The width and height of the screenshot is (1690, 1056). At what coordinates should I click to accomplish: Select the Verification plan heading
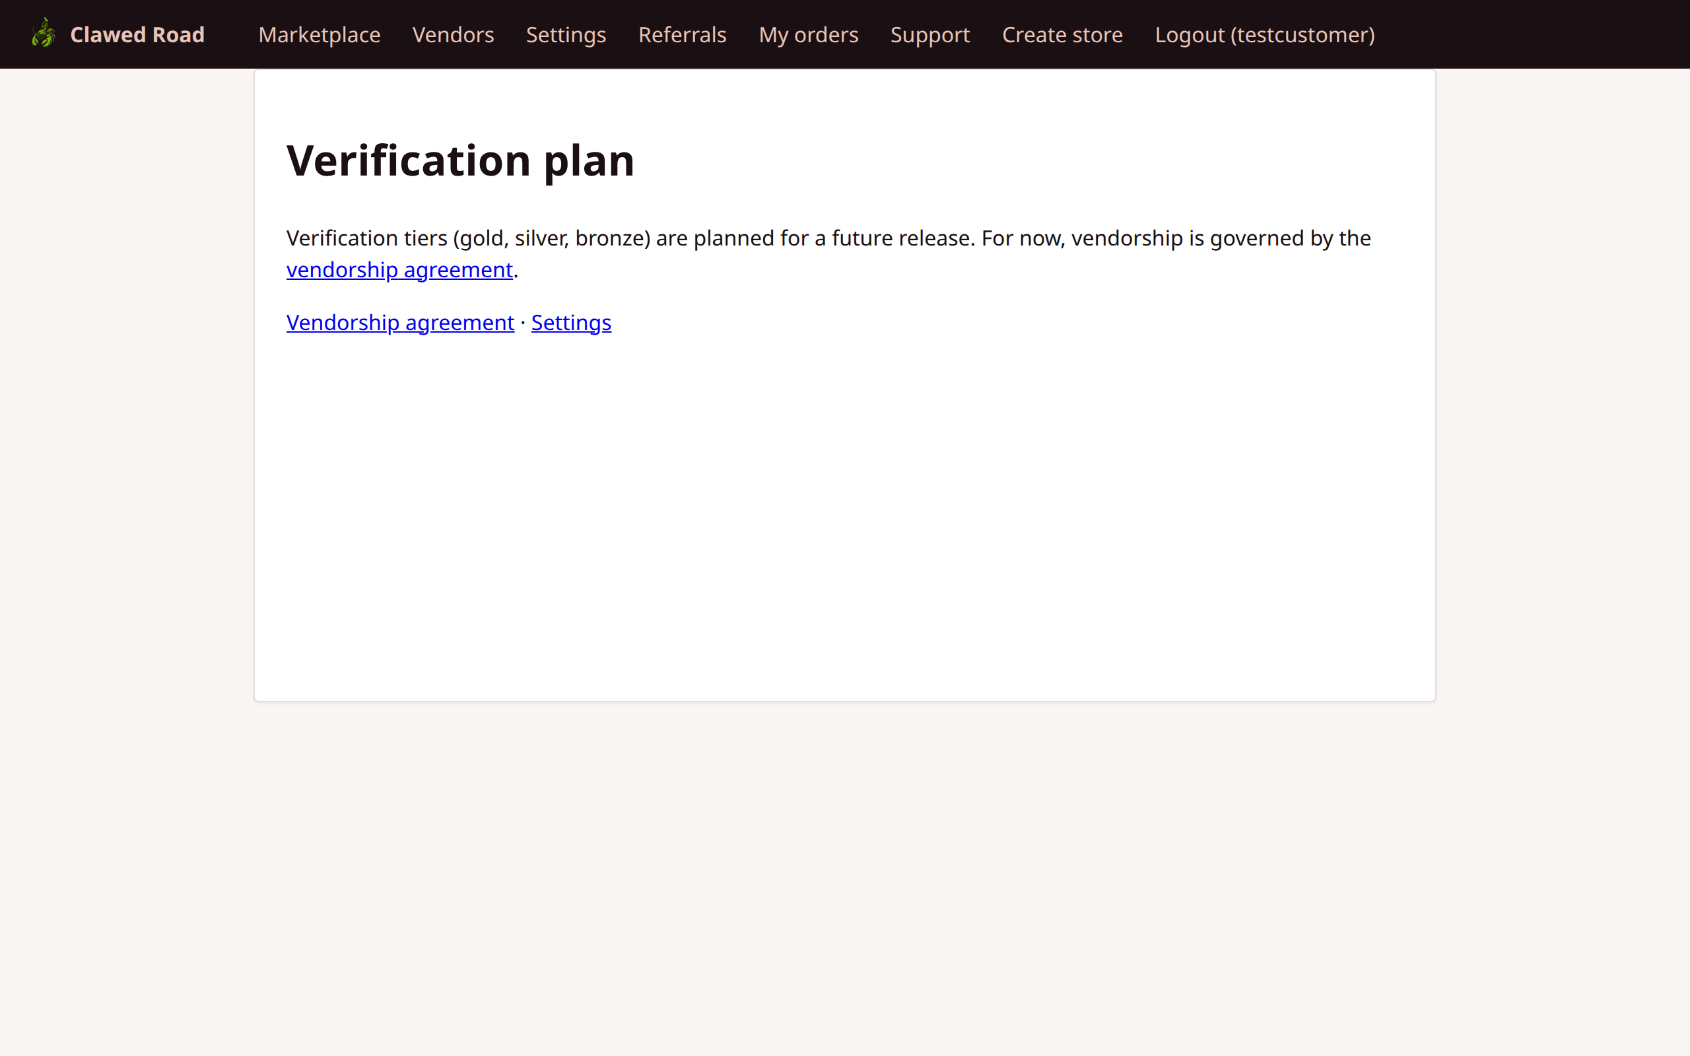pos(460,159)
